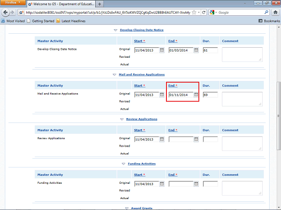Open calendar for Develop Closing Date Notice end date
The height and width of the screenshot is (210, 281).
196,50
